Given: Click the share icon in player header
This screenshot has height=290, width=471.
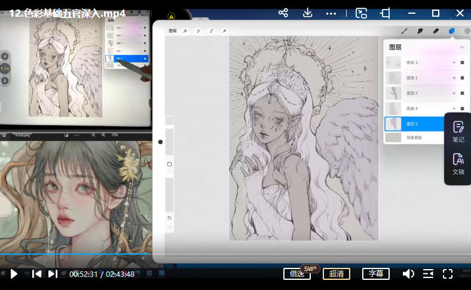Looking at the screenshot, I should (x=283, y=13).
